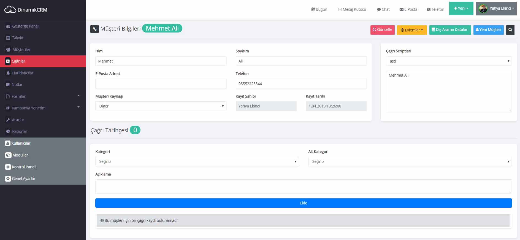Open the Kategori Seçiniz dropdown

[x=197, y=161]
